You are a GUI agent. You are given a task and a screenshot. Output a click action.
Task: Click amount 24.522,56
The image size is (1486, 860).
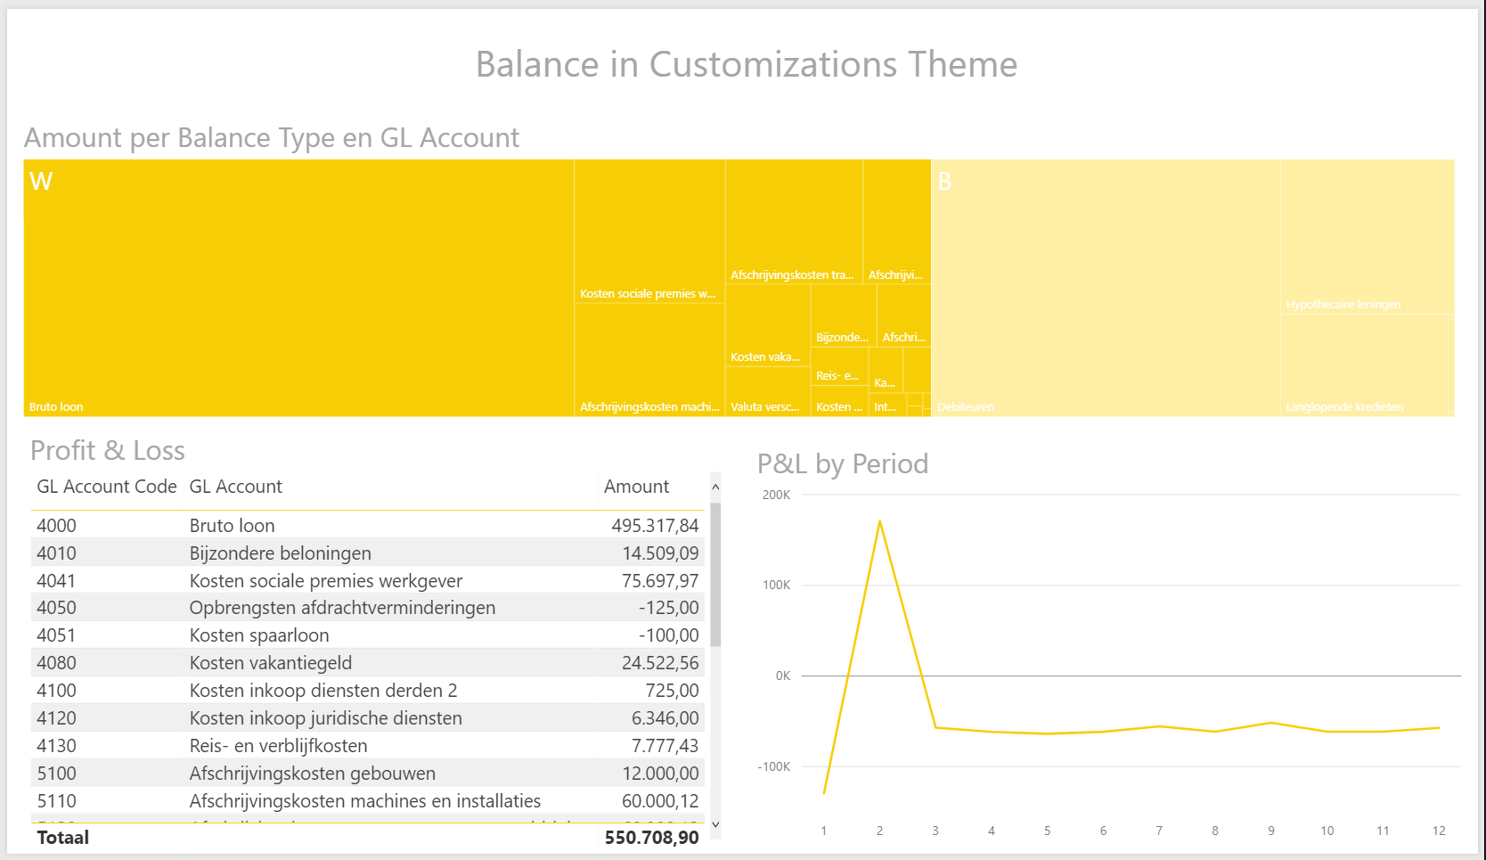(x=660, y=663)
